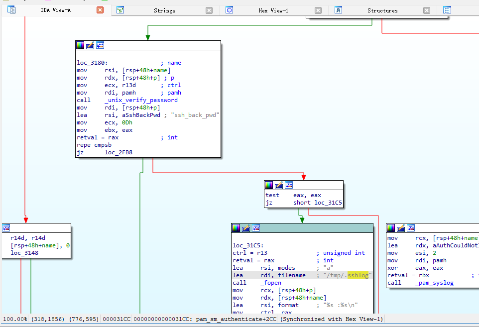Viewport: 479px width, 327px height.
Task: Click color icon on loc_31C5 block header
Action: [x=236, y=228]
